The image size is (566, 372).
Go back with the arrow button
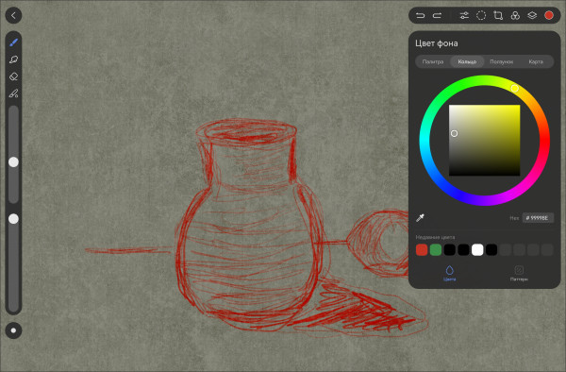click(14, 15)
